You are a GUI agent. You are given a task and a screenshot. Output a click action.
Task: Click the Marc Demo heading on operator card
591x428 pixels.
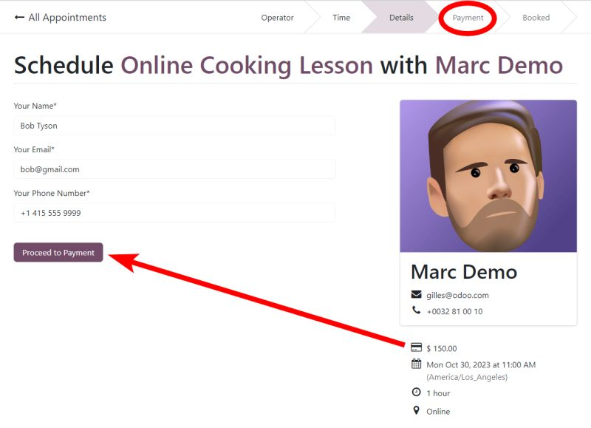pos(464,272)
